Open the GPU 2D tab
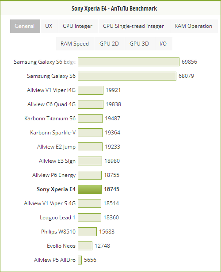This screenshot has height=272, width=221. [x=109, y=44]
